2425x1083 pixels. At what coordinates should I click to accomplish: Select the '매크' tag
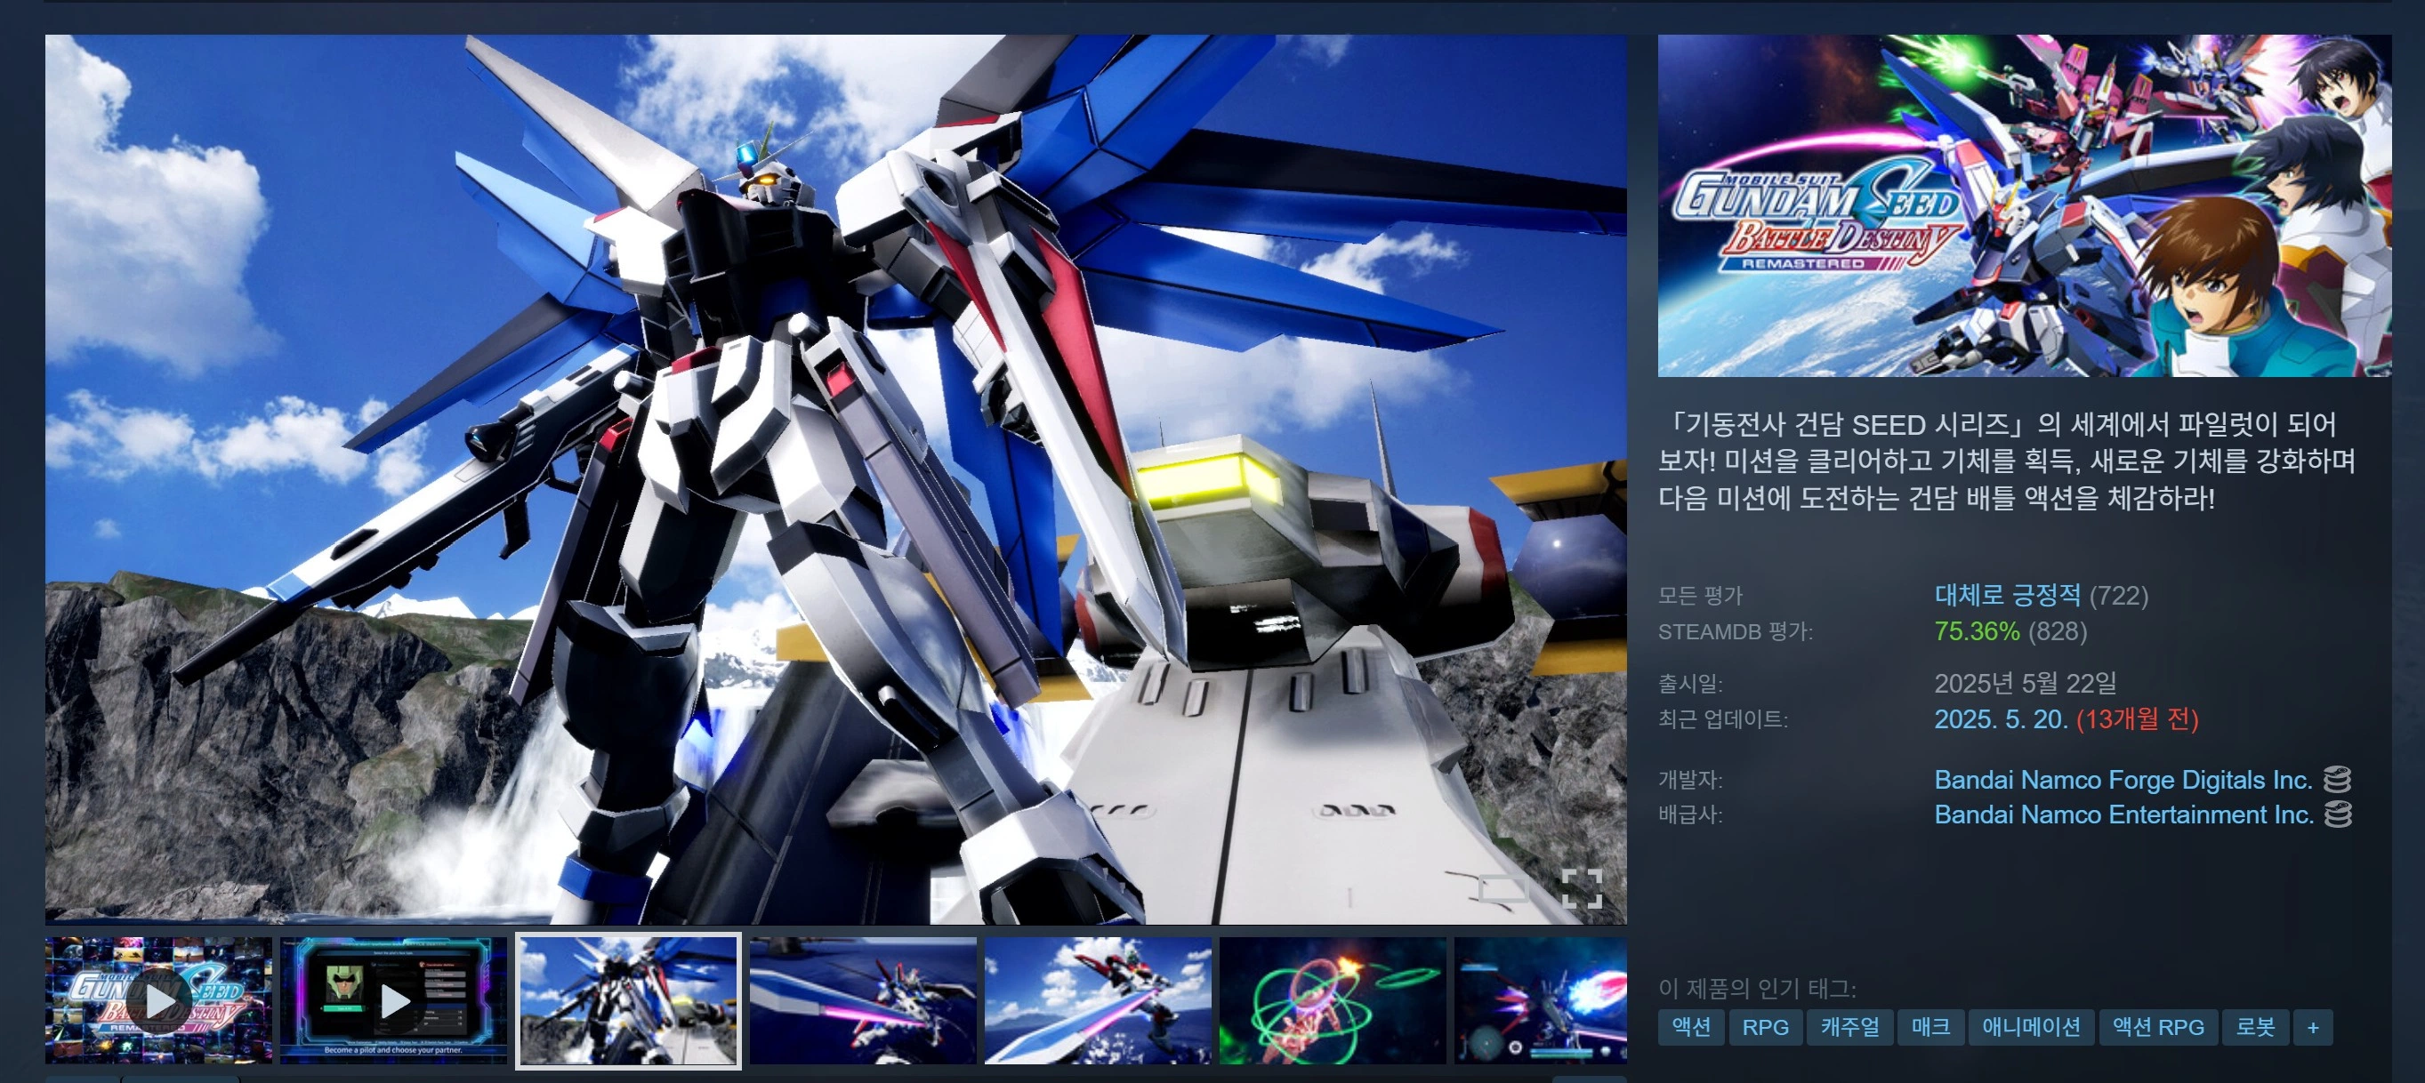[1930, 1027]
